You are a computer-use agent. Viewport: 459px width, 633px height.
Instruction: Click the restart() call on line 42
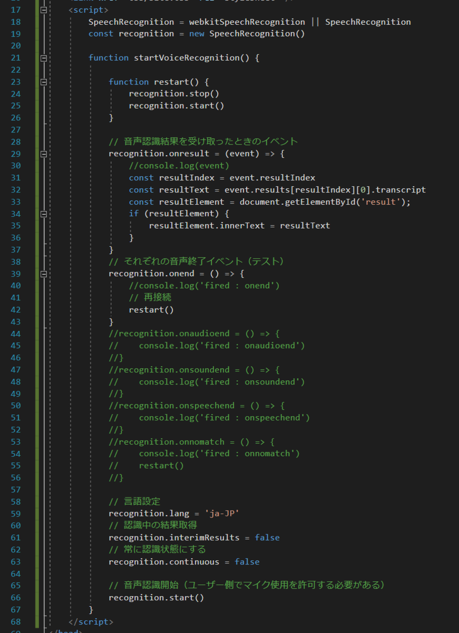coord(151,310)
